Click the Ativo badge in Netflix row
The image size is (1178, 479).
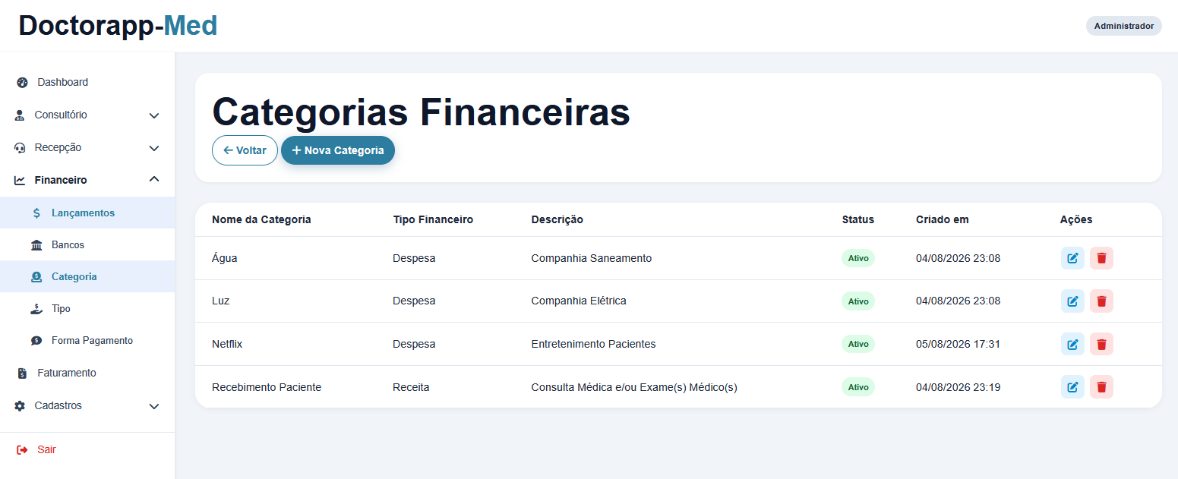point(857,344)
